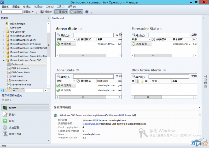This screenshot has width=209, height=148.
Task: Switch to the 我的工作區 workspace
Action: pos(25,134)
